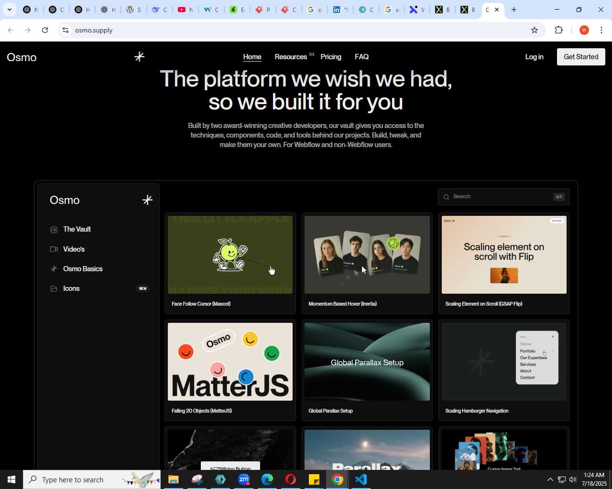Switch to the WordPress tab

click(x=133, y=10)
